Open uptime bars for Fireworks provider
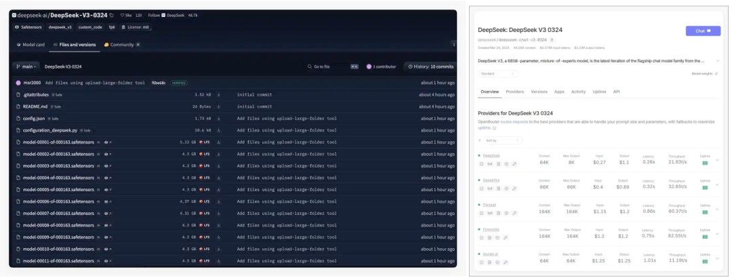Viewport: 732px width, 278px height. (705, 237)
